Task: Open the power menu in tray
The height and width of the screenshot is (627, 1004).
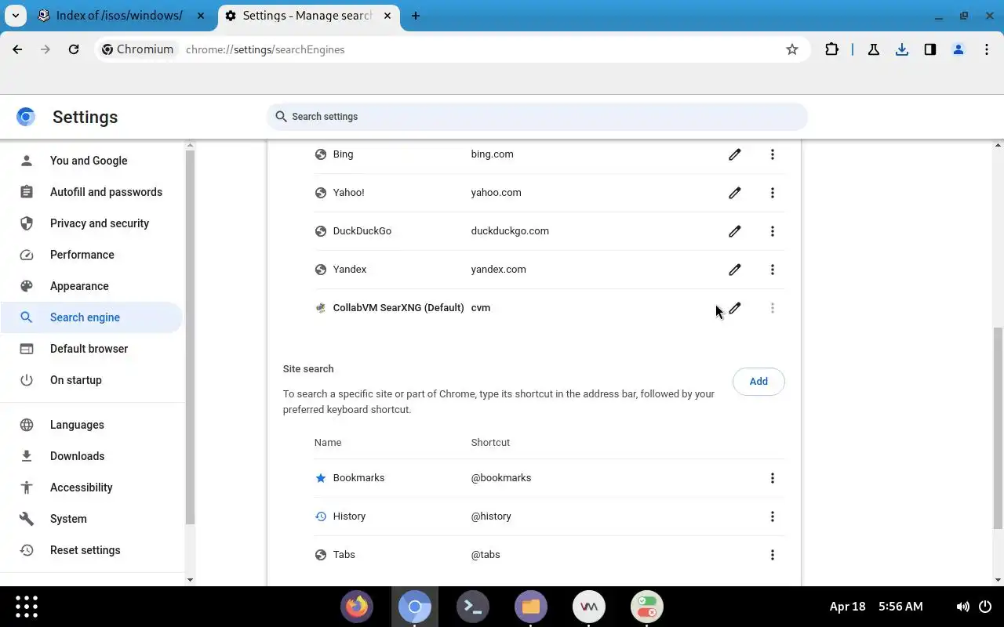Action: click(x=986, y=607)
